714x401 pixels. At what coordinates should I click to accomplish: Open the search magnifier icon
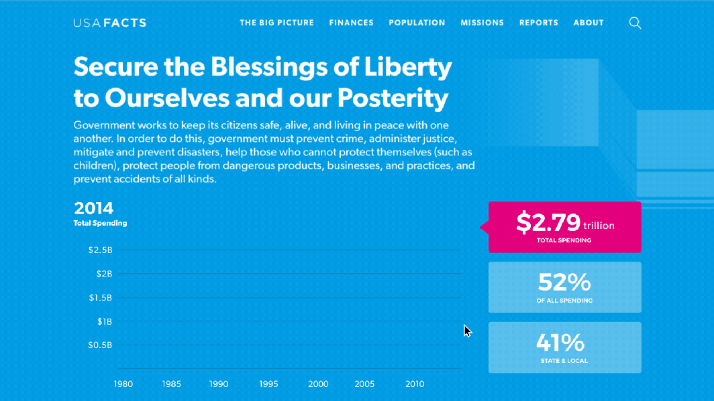coord(635,23)
